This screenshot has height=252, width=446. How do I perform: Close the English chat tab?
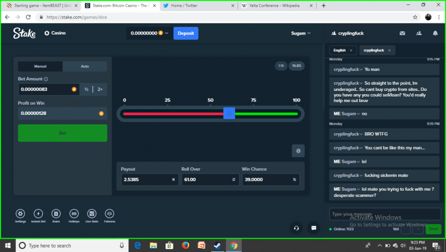351,50
